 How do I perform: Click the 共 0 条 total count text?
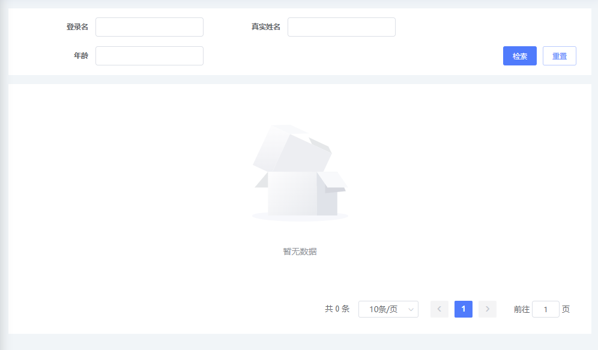click(x=336, y=309)
